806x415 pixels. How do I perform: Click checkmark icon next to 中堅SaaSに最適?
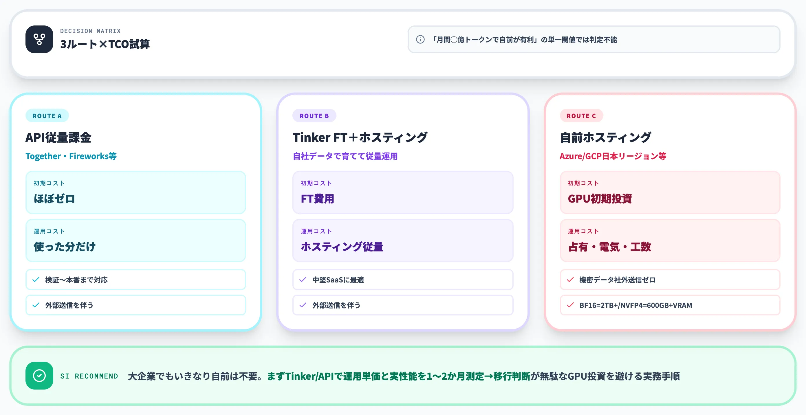tap(303, 280)
